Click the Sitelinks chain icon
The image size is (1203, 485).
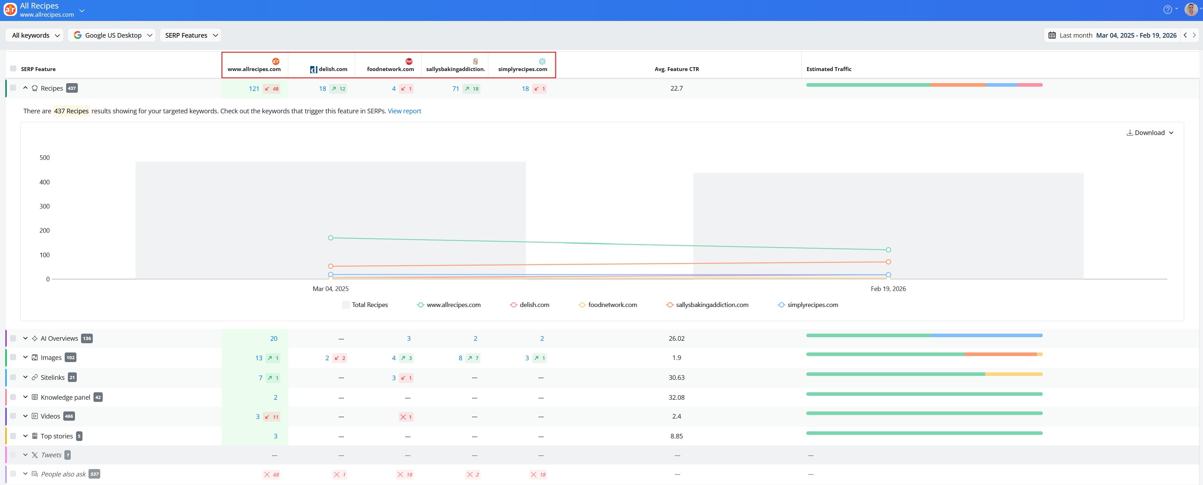[x=34, y=377]
